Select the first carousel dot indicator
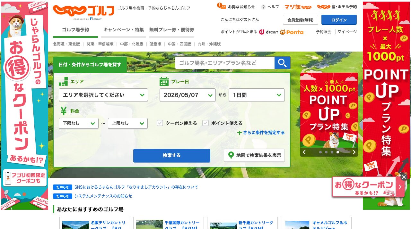 click(320, 152)
